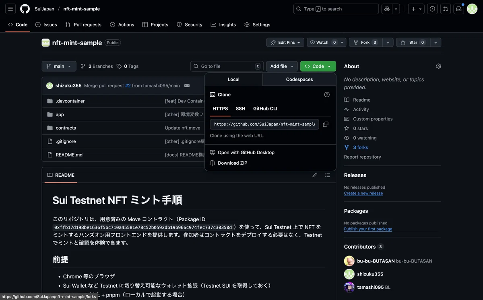
Task: Choose the GitHub CLI clone option
Action: click(265, 108)
